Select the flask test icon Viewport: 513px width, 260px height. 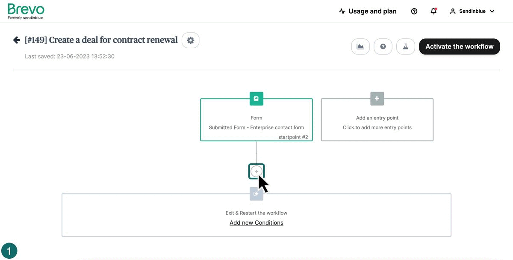pyautogui.click(x=405, y=46)
